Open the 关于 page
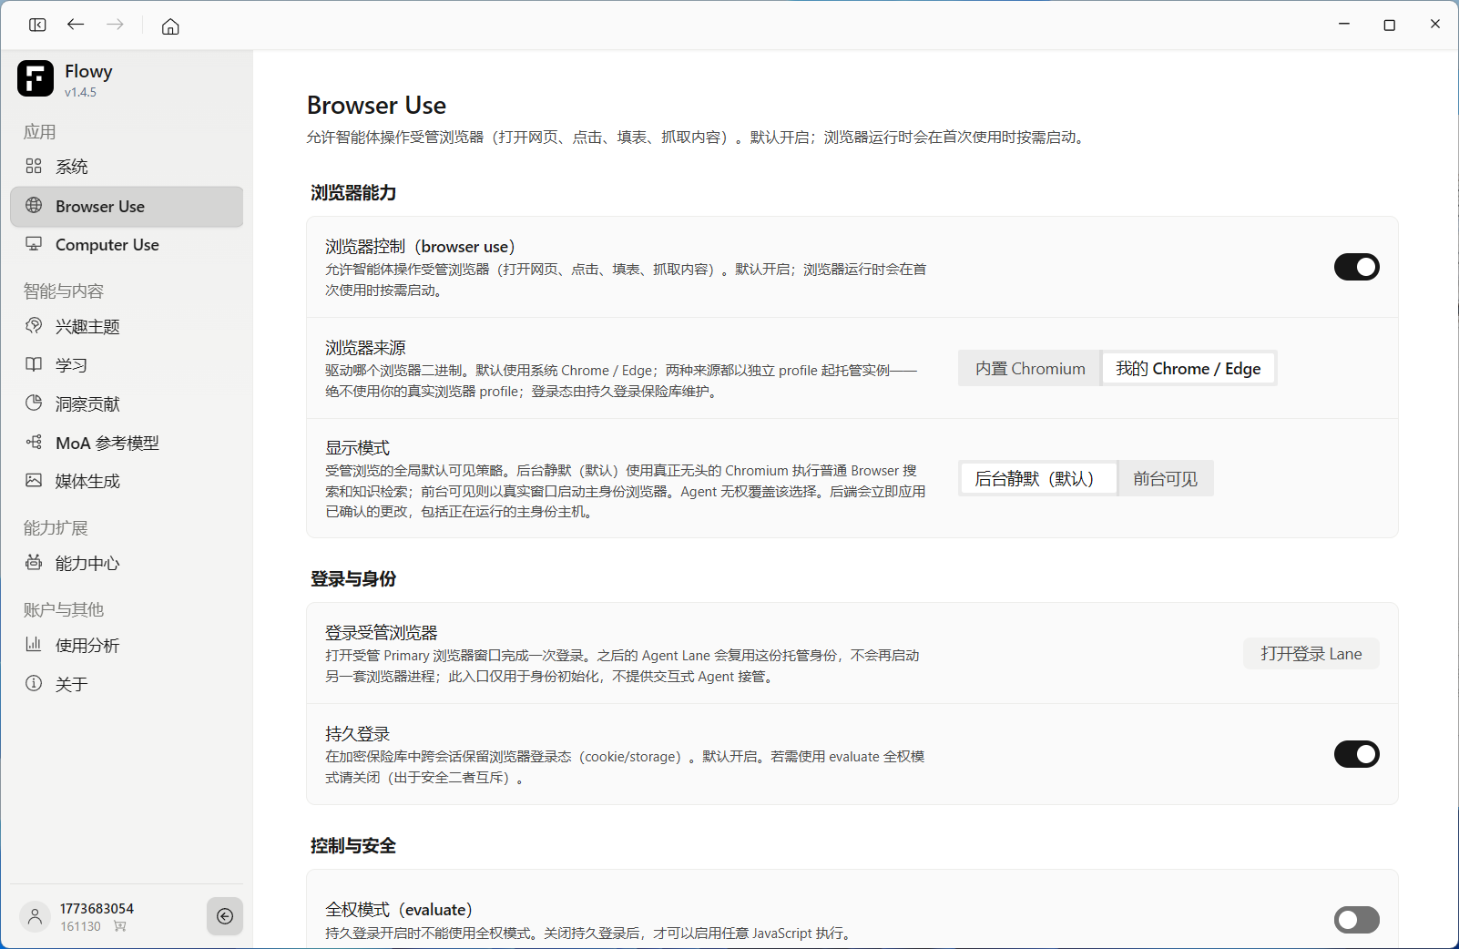Image resolution: width=1459 pixels, height=949 pixels. [x=127, y=684]
